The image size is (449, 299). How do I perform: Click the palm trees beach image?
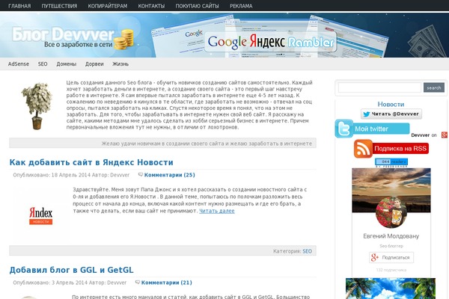pyautogui.click(x=391, y=289)
